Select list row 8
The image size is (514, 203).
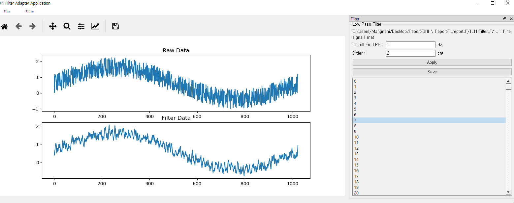[x=429, y=126]
